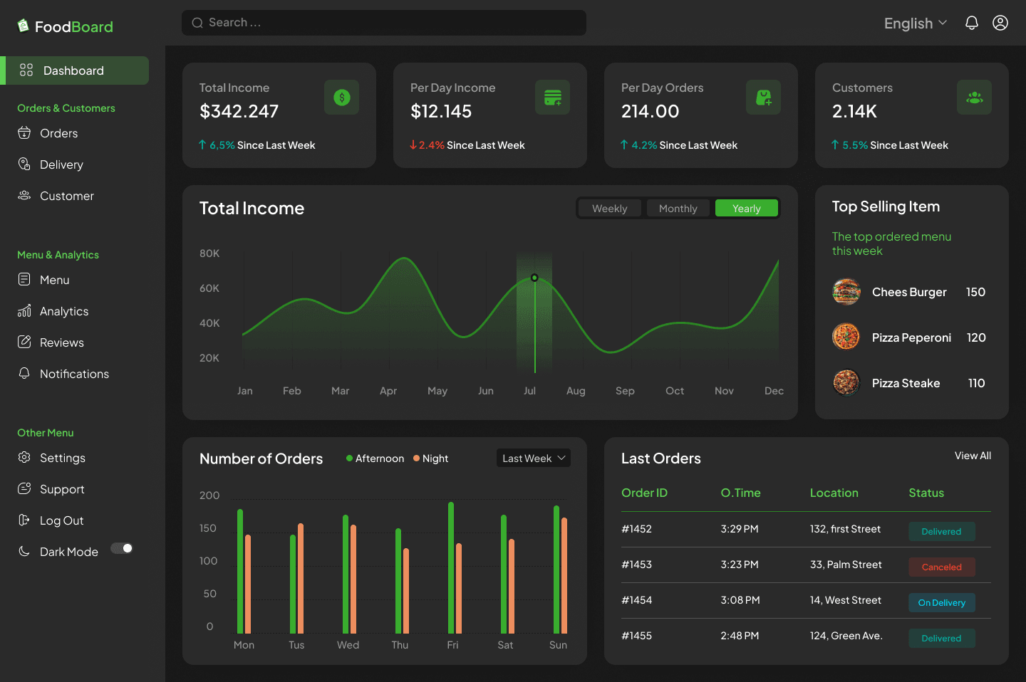Click the Customers group icon
This screenshot has height=682, width=1026.
click(974, 98)
